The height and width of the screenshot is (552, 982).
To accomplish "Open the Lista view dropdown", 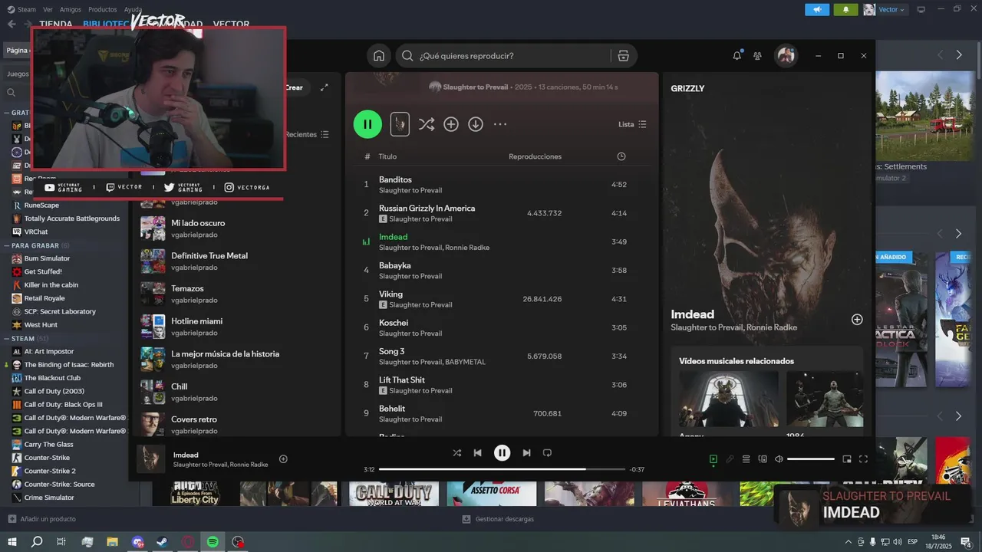I will (x=632, y=124).
